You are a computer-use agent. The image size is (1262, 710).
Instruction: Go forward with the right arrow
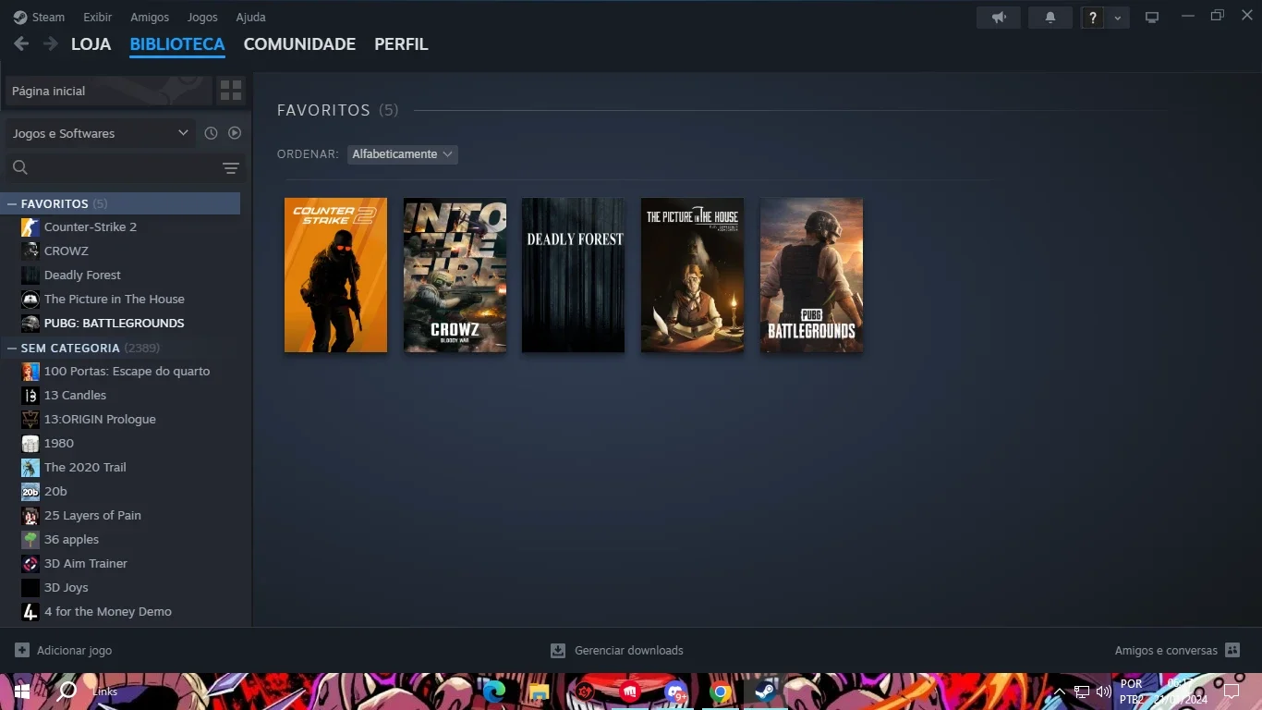[51, 43]
